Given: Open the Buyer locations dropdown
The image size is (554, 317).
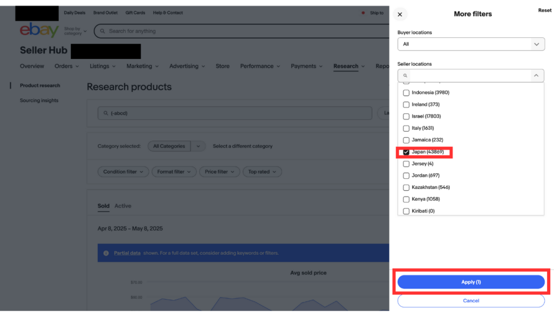Looking at the screenshot, I should (x=471, y=44).
